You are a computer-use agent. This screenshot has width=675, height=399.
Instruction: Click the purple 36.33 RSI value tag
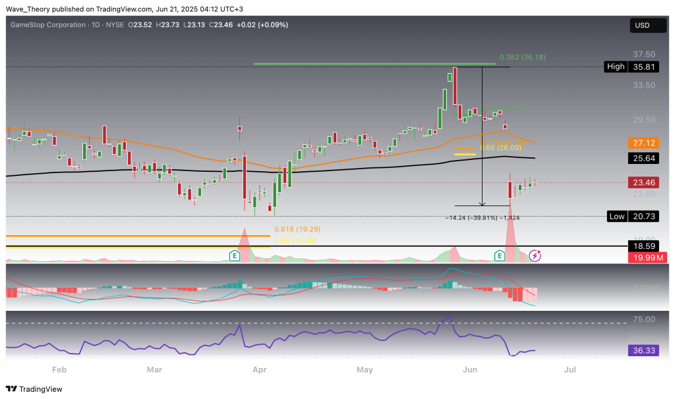[643, 350]
